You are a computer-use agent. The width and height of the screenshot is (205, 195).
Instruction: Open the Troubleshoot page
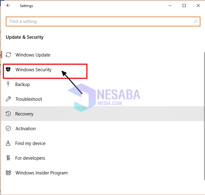(29, 99)
